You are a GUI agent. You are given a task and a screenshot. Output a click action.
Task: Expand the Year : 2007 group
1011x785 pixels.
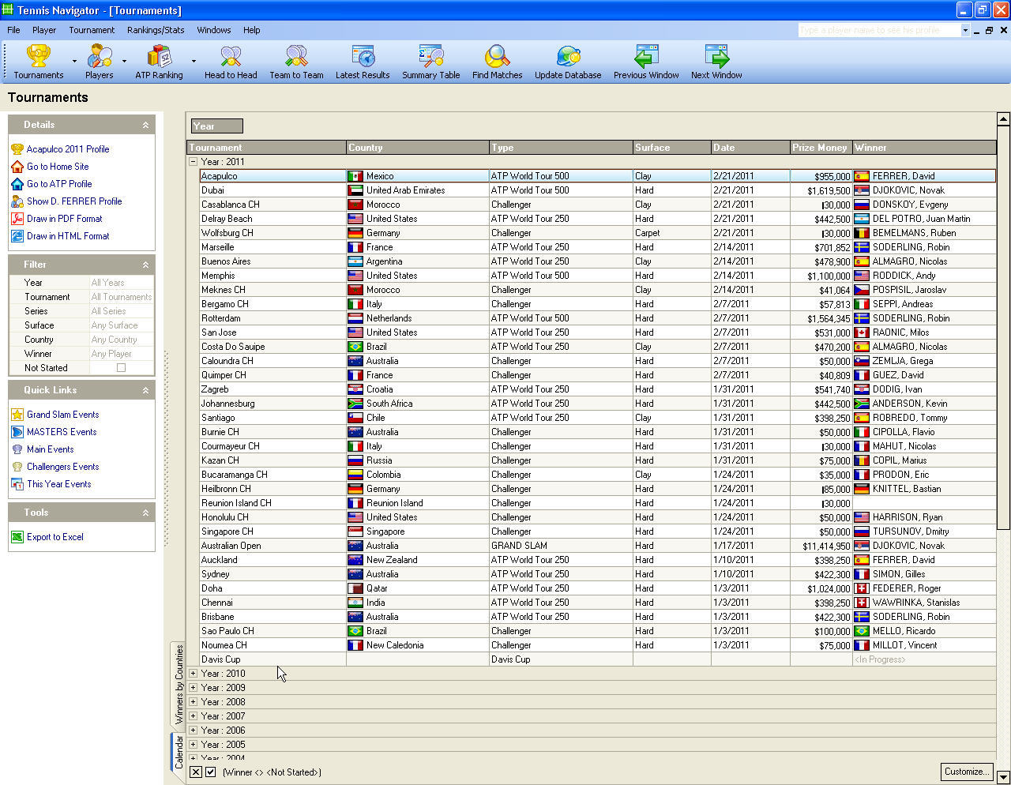pos(193,716)
